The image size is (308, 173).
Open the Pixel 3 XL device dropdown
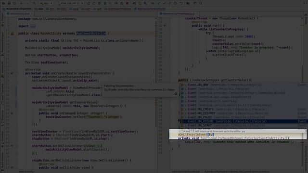70,3
